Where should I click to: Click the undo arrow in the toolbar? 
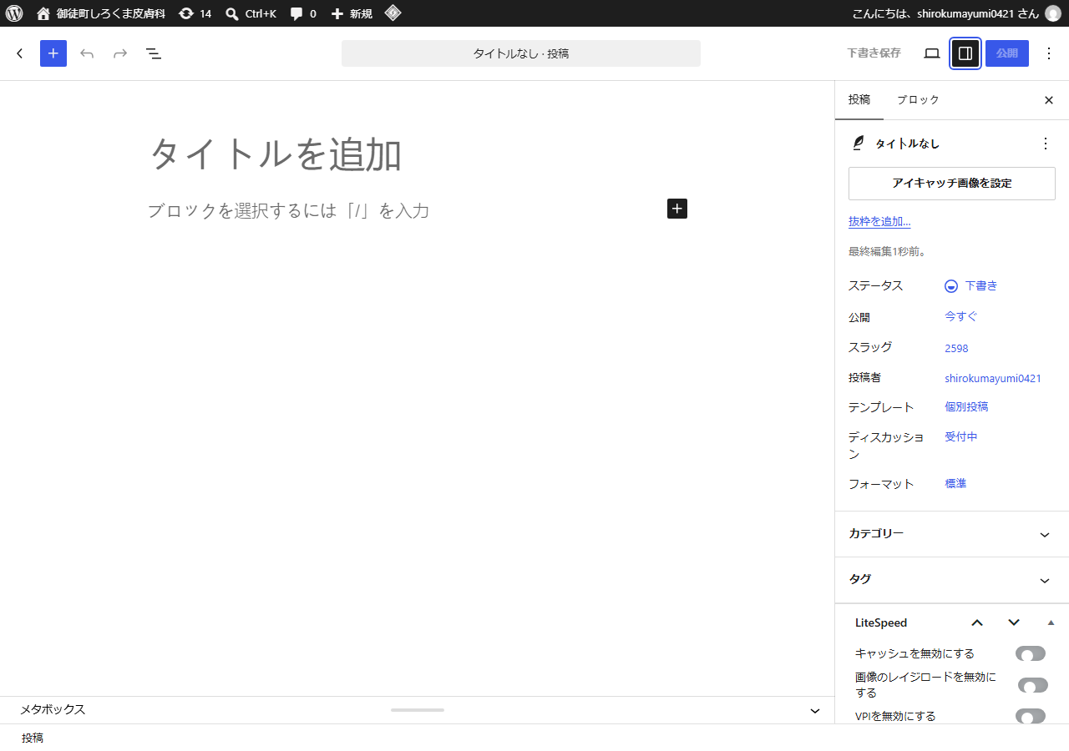point(87,53)
